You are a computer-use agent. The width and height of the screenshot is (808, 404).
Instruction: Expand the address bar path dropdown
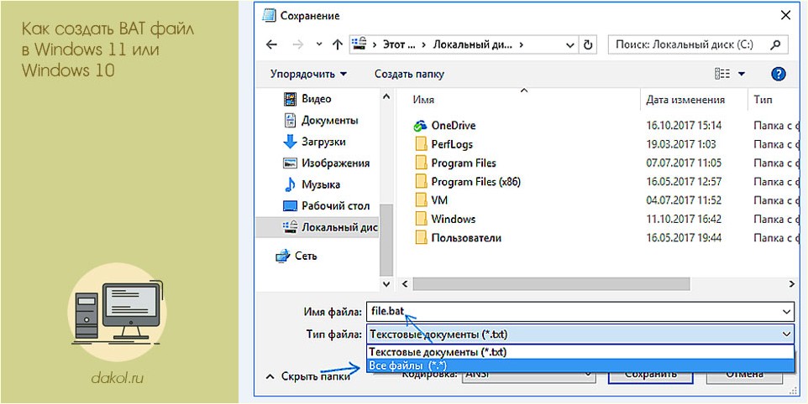coord(570,44)
